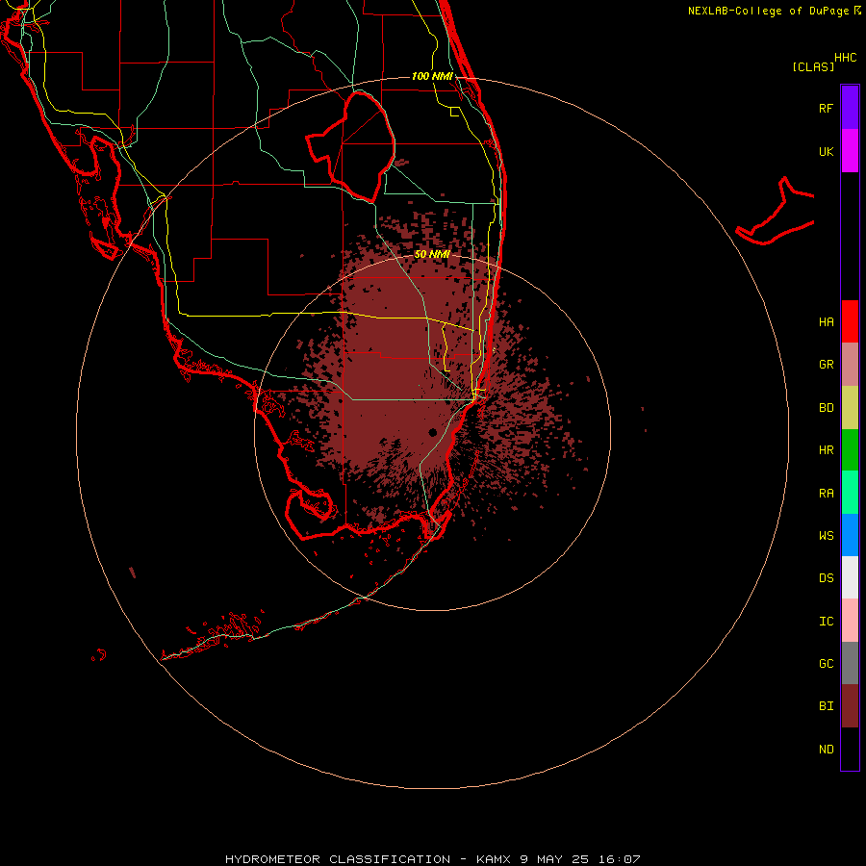This screenshot has height=866, width=866.
Task: Click the UK magenta legend swatch
Action: [850, 151]
